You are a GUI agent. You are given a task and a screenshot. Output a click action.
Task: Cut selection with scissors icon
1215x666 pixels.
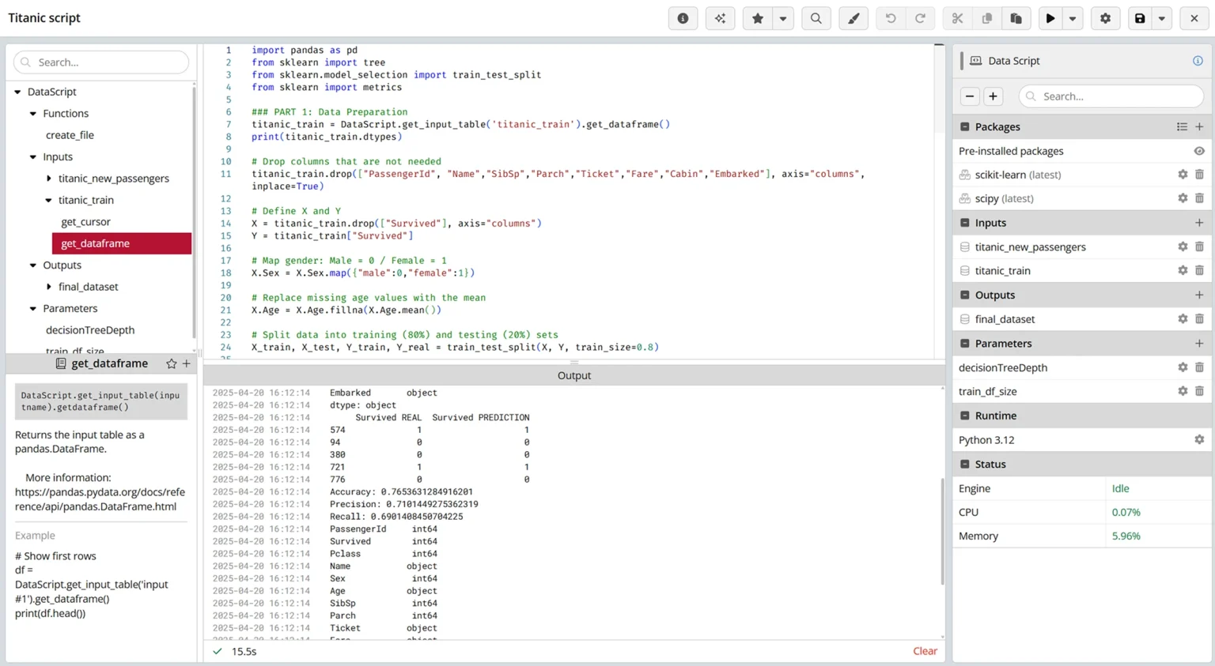click(x=957, y=18)
